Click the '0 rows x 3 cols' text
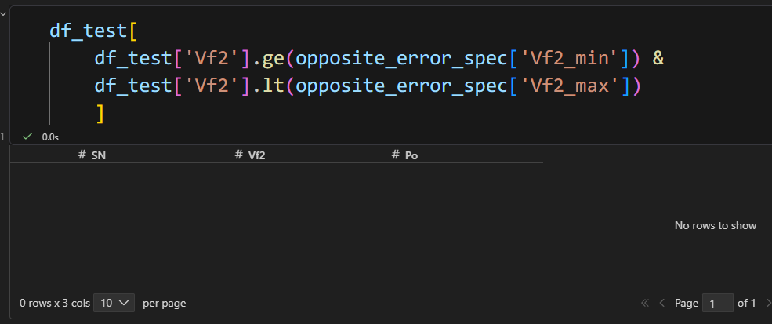Image resolution: width=772 pixels, height=324 pixels. (x=55, y=303)
